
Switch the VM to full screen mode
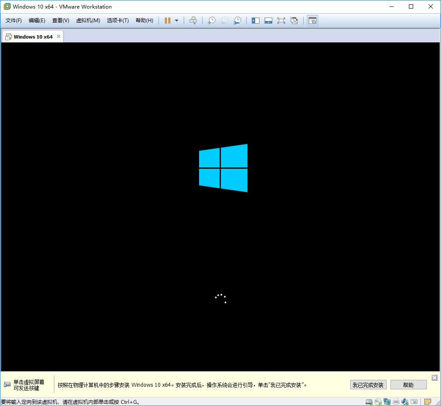pyautogui.click(x=281, y=20)
